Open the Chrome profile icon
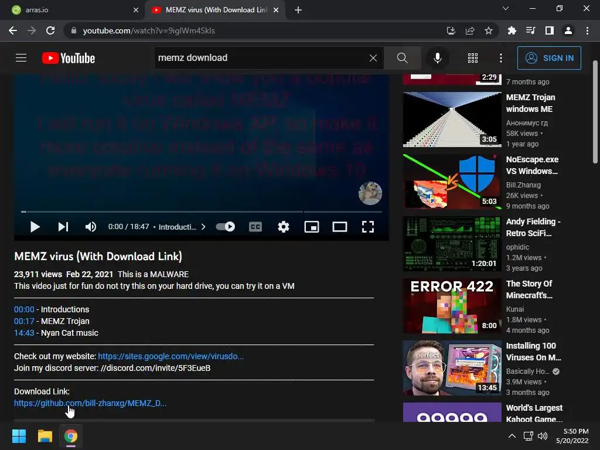Viewport: 600px width, 450px height. (568, 30)
